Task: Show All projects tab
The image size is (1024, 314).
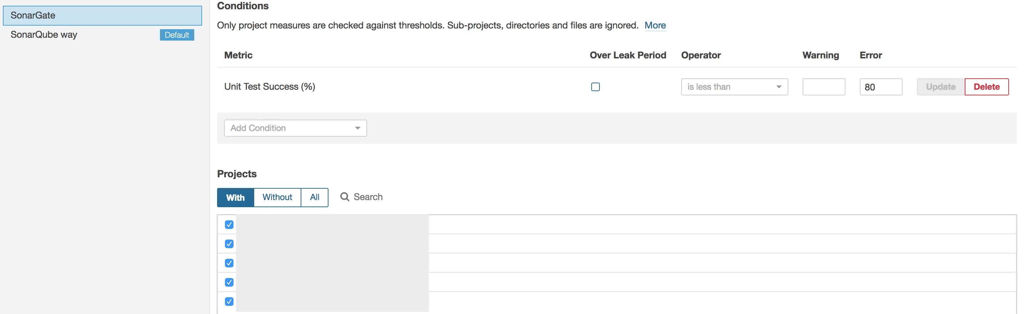Action: point(315,198)
